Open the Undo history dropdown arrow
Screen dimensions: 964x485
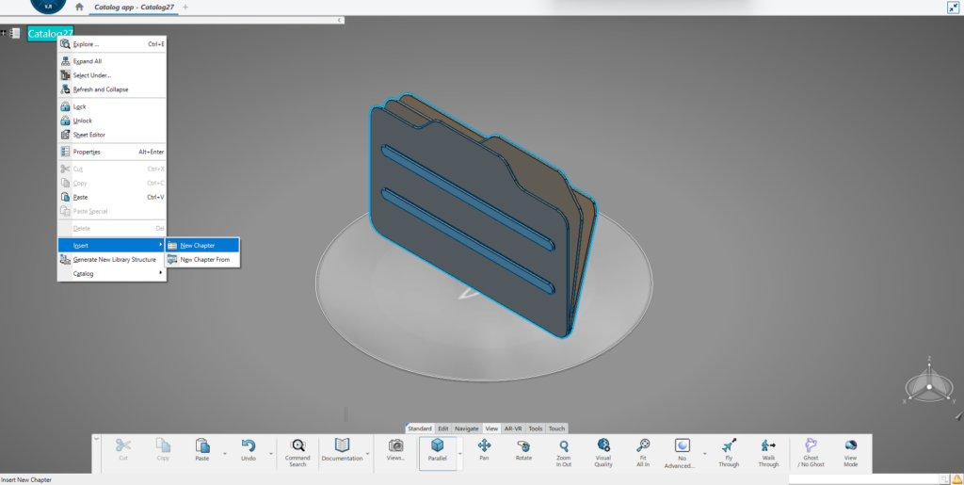tap(271, 453)
